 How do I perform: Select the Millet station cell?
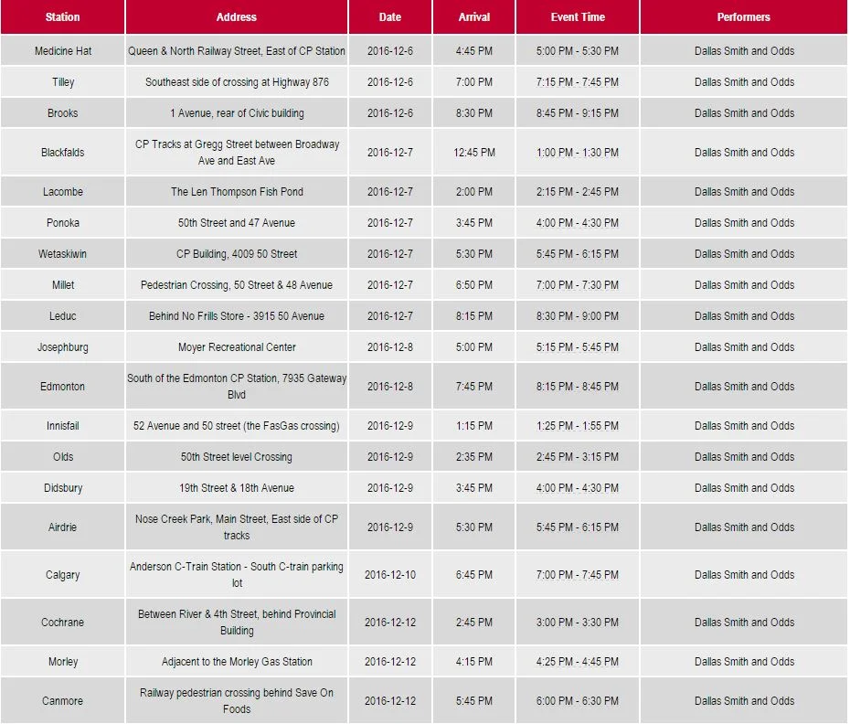pos(63,284)
